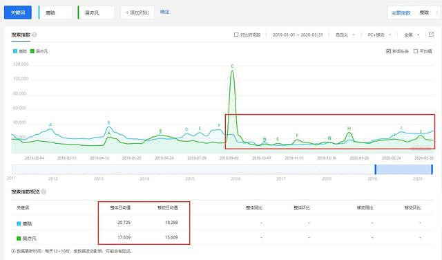Viewport: 442px width, 260px height.
Task: Check the 平均值 checkbox
Action: click(416, 51)
